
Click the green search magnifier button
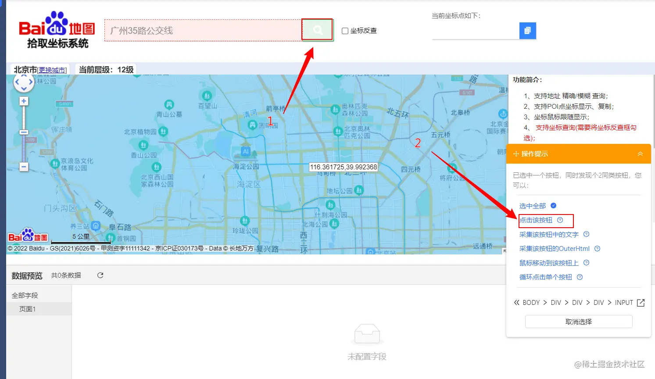[x=317, y=30]
